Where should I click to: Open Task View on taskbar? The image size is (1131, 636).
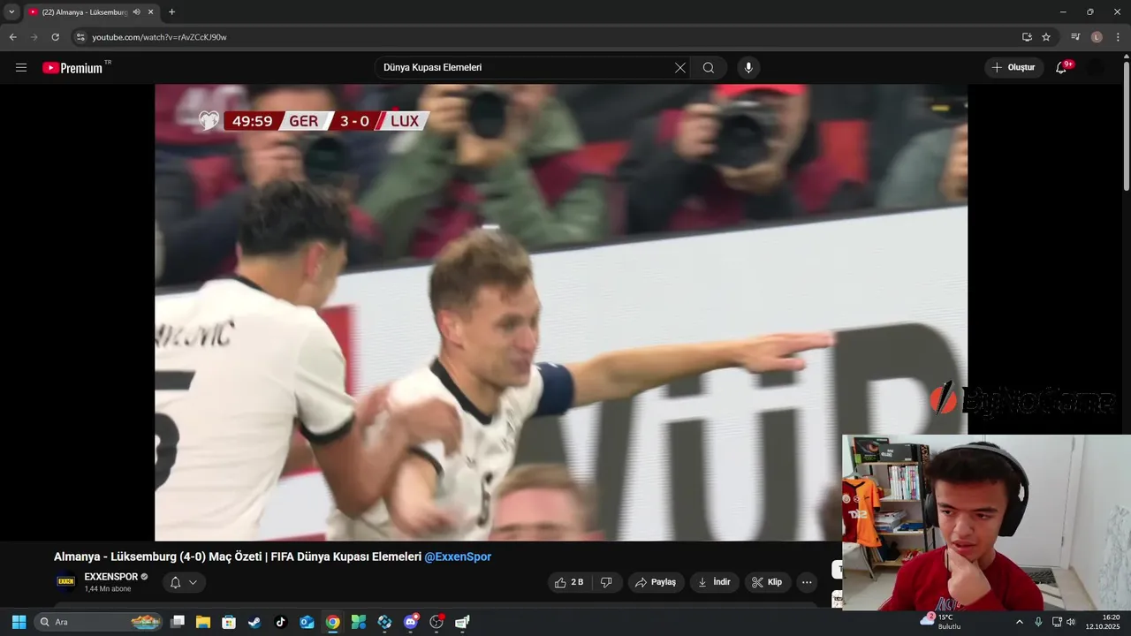[178, 622]
